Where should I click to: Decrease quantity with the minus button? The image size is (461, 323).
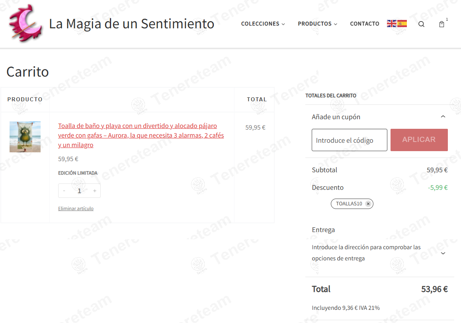pyautogui.click(x=64, y=191)
